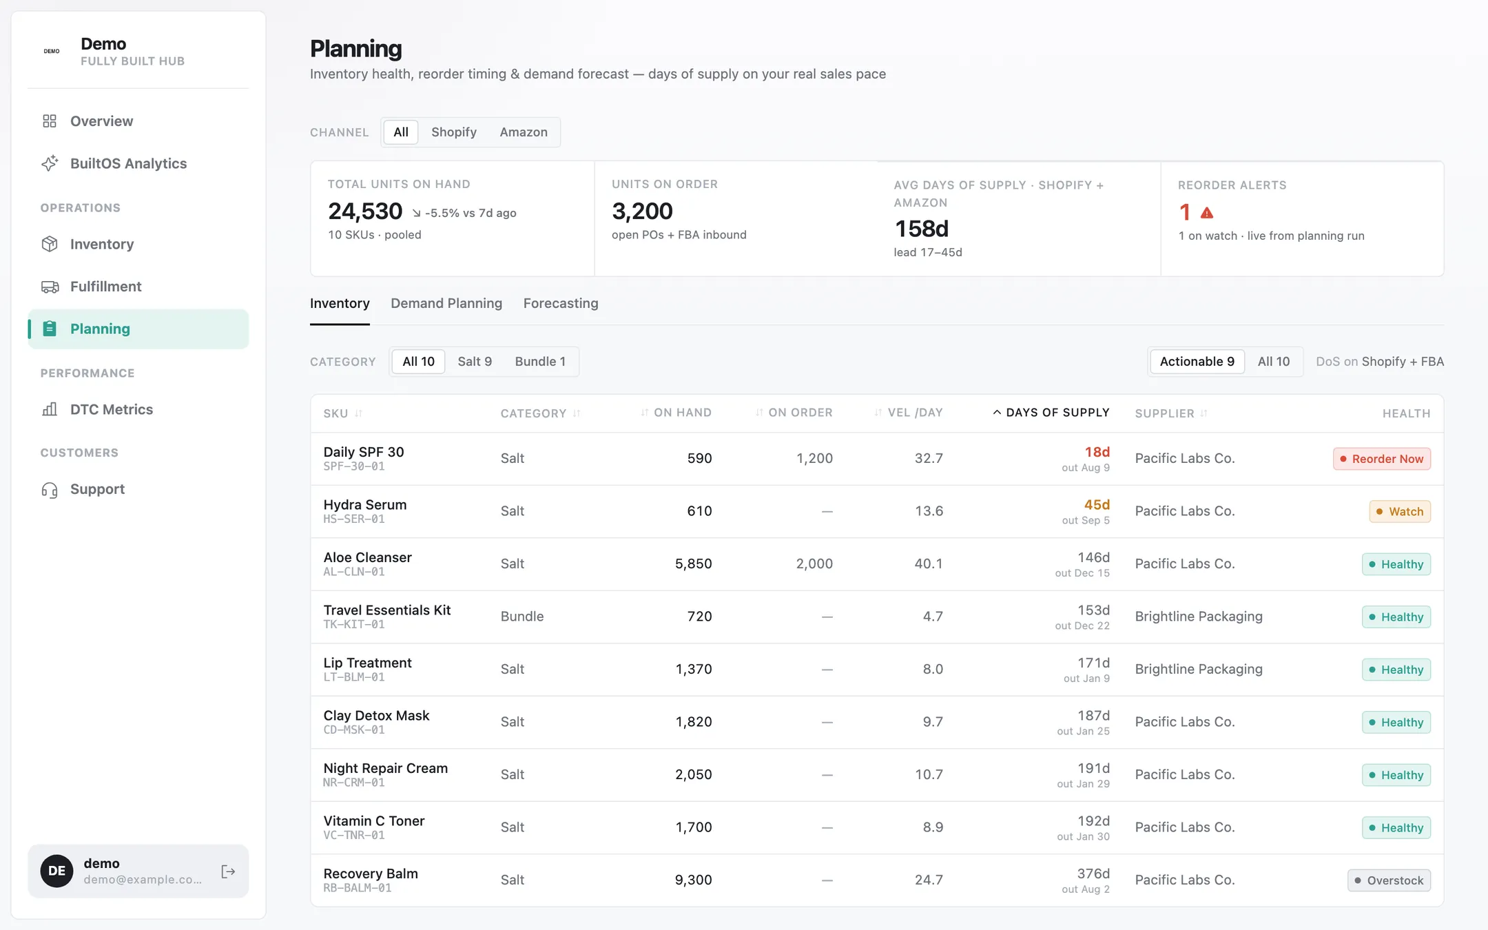The width and height of the screenshot is (1488, 930).
Task: Click the Recovery Balm SKU name
Action: click(371, 874)
